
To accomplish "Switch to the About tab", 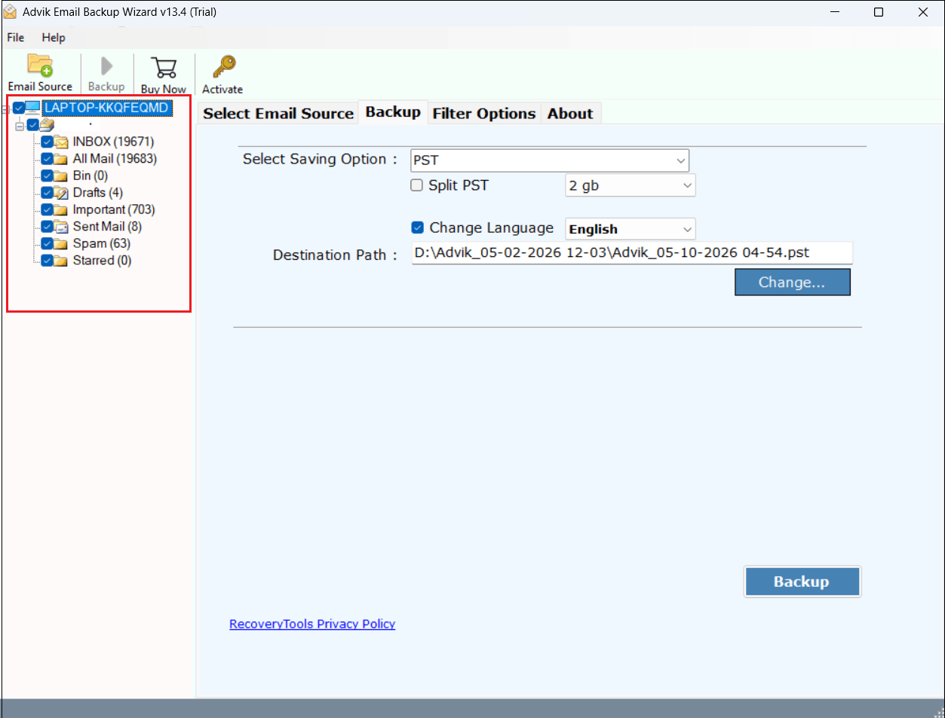I will pyautogui.click(x=570, y=114).
